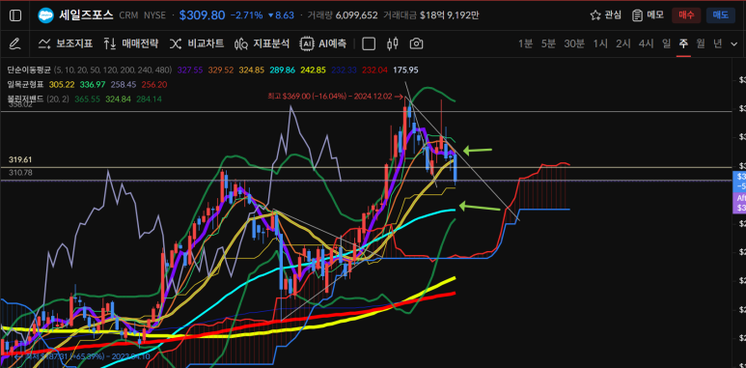Expand the interval options chevron
The width and height of the screenshot is (746, 368).
pos(734,44)
